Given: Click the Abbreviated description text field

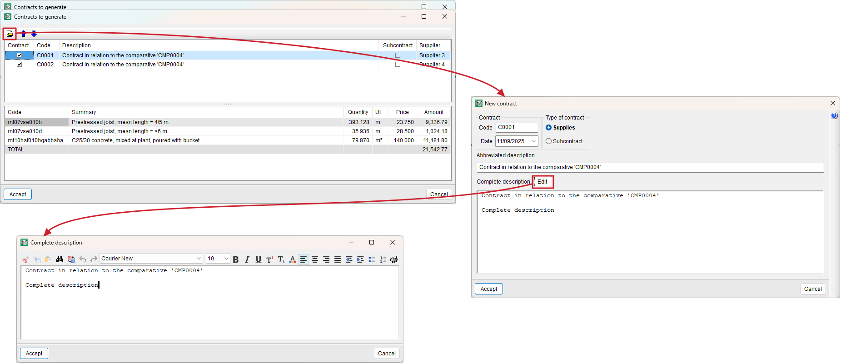Looking at the screenshot, I should coord(650,167).
